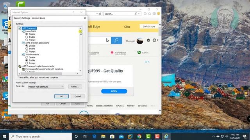Switch to the NEWS tab

click(90, 106)
